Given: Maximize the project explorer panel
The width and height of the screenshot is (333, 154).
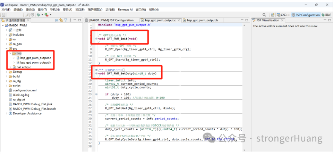Looking at the screenshot, I should (80, 20).
